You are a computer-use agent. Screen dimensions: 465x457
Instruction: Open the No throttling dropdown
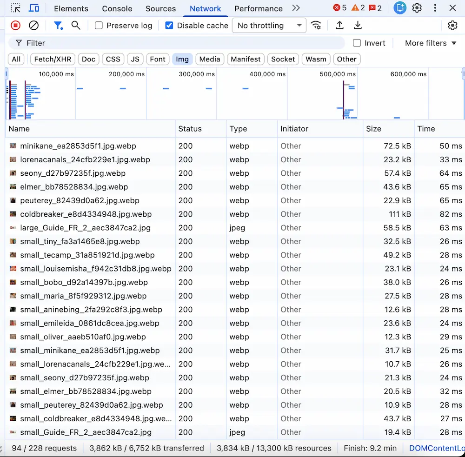[x=269, y=26]
